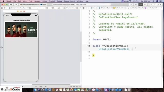Open the MyCollectionCell class jump bar item
The image size is (164, 92).
pos(151,8)
